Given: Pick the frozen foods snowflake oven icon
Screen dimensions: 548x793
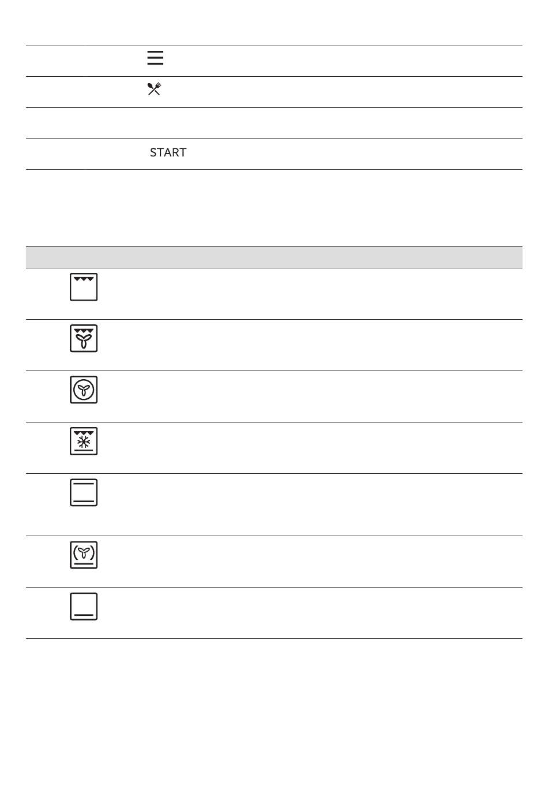Looking at the screenshot, I should click(x=84, y=441).
